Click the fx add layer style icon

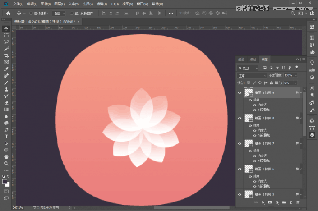263,202
